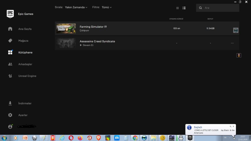
Task: Open the İndirmeler download arrow icon
Action: pos(10,103)
